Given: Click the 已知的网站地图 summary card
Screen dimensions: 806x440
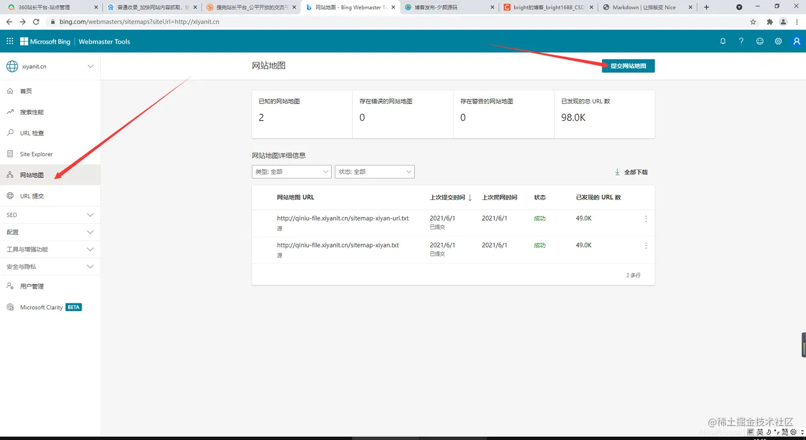Looking at the screenshot, I should pos(302,114).
